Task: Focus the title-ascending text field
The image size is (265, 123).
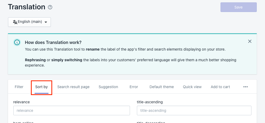Action: (x=194, y=110)
